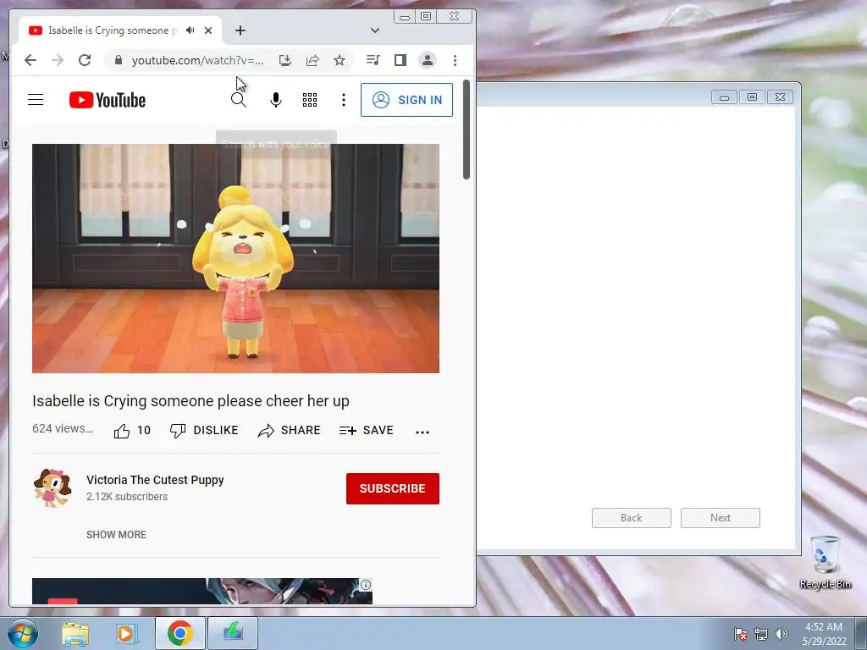The width and height of the screenshot is (867, 650).
Task: Open the Chrome profile avatar
Action: pos(428,60)
